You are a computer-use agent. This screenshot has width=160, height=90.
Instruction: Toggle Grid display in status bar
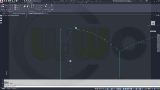coord(100,88)
